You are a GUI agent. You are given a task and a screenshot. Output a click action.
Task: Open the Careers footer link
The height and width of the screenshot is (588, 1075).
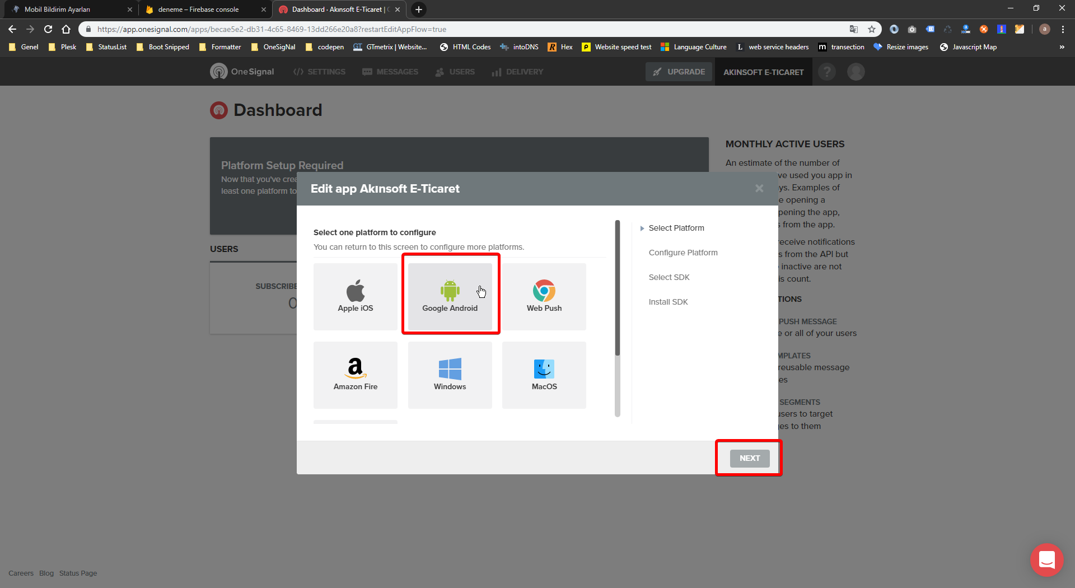tap(21, 573)
